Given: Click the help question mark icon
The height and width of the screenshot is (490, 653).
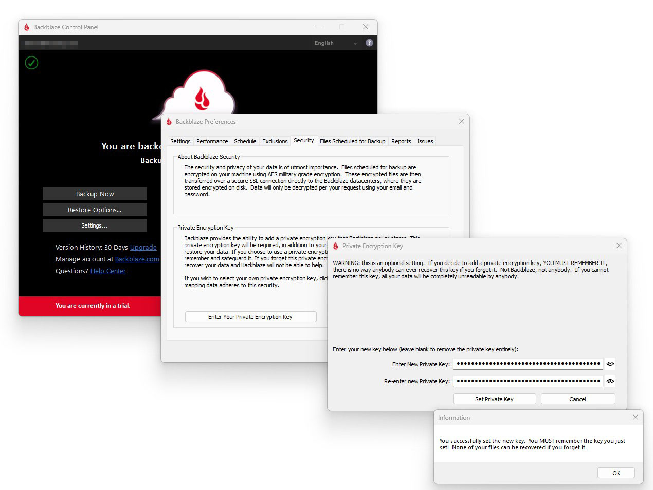Looking at the screenshot, I should (369, 43).
